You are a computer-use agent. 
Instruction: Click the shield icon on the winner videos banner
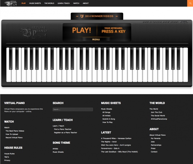78,16
